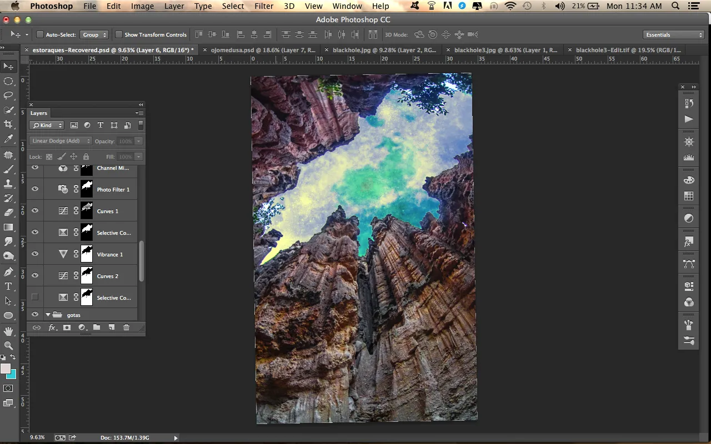Open the Kind filter dropdown
711x444 pixels.
pyautogui.click(x=47, y=125)
